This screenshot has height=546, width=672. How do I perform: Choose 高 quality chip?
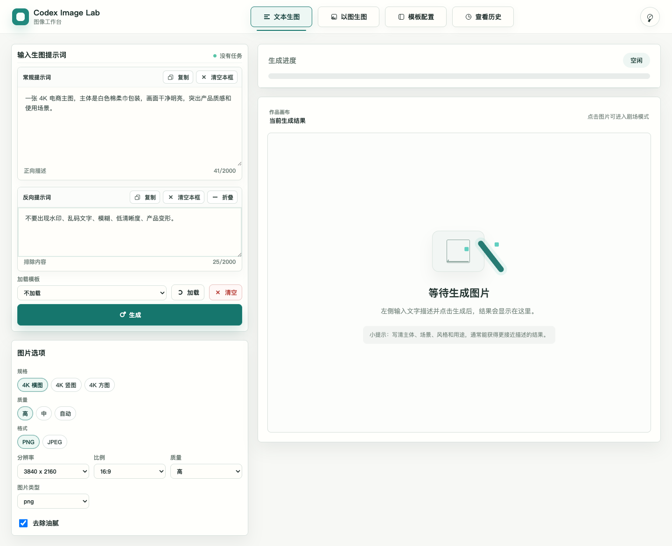click(x=25, y=414)
